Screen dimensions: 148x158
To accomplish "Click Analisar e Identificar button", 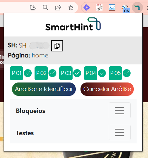I will point(44,89).
